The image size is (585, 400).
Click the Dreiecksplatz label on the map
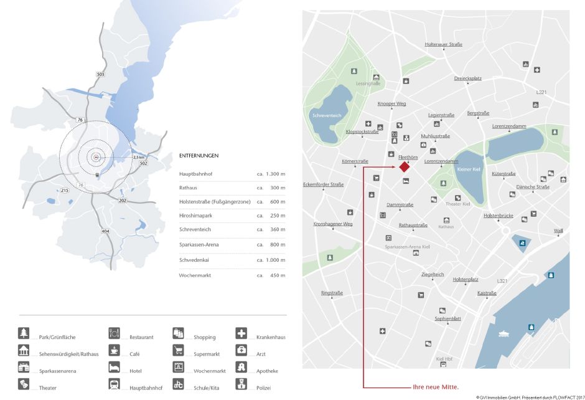467,79
